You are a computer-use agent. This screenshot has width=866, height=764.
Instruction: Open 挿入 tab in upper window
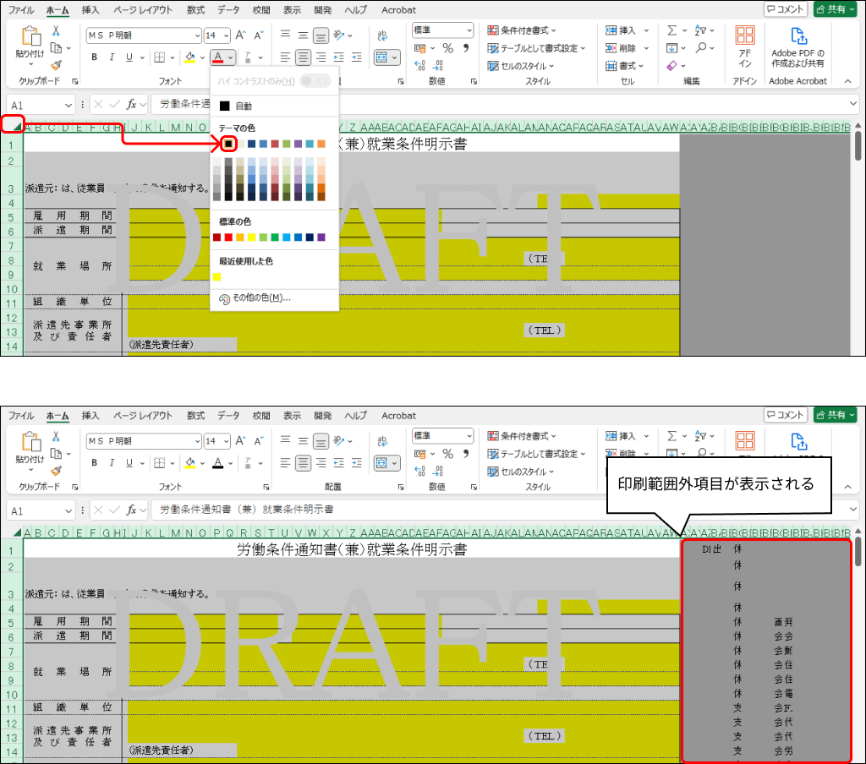click(90, 10)
